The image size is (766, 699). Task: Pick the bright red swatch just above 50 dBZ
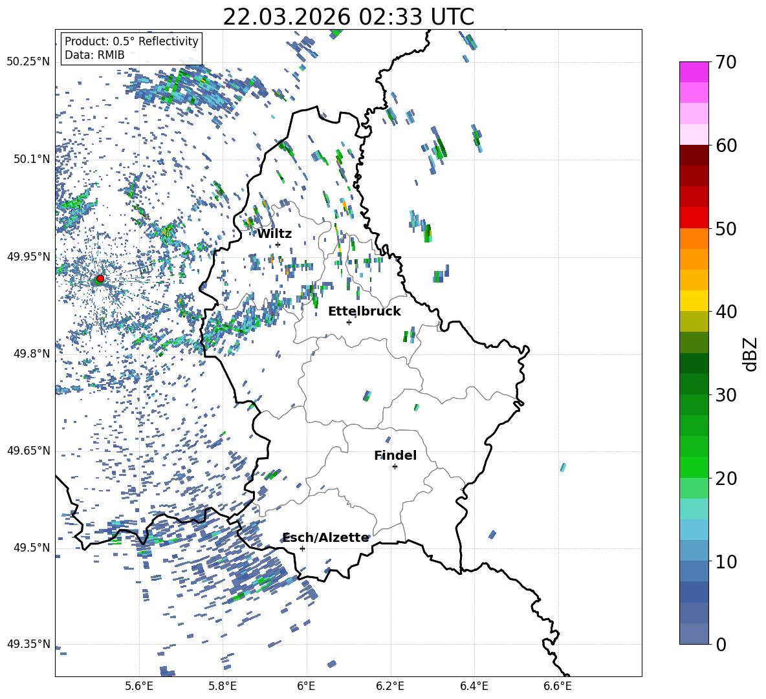pos(694,217)
